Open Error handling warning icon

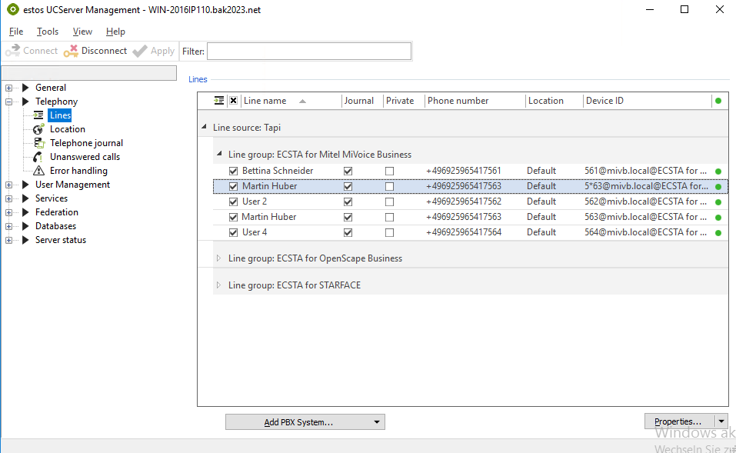(x=38, y=171)
